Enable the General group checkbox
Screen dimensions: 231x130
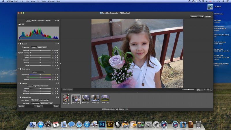[21, 44]
